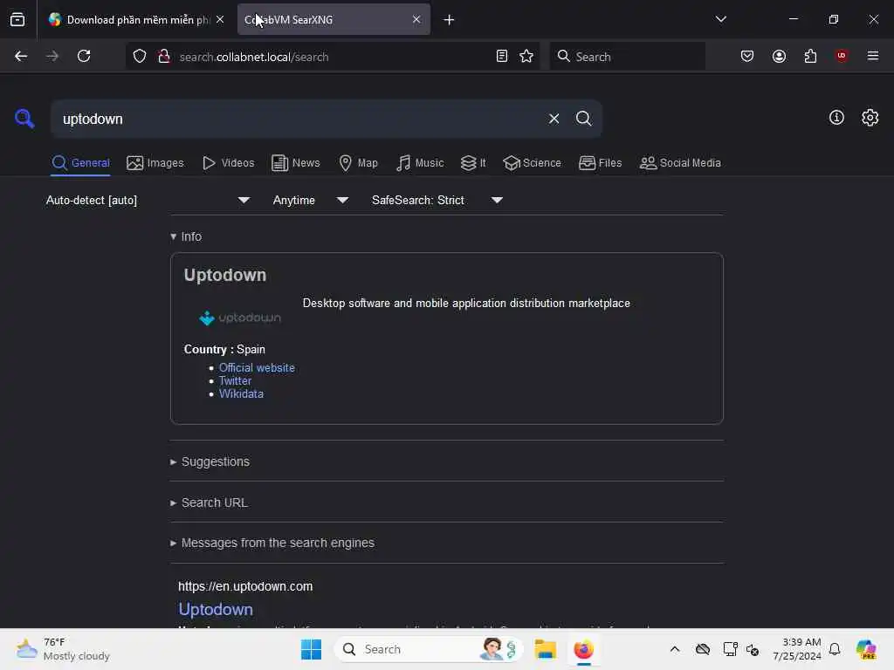Image resolution: width=894 pixels, height=670 pixels.
Task: Click the Uptodown logo image
Action: [x=240, y=318]
